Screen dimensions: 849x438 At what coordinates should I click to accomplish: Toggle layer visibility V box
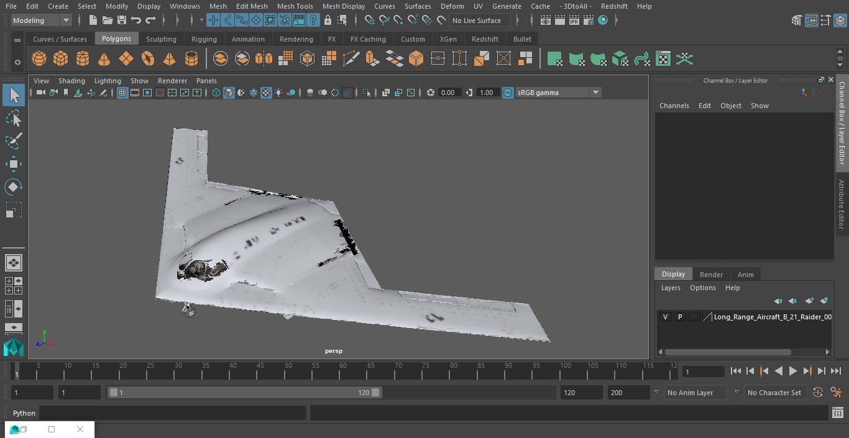(x=665, y=317)
